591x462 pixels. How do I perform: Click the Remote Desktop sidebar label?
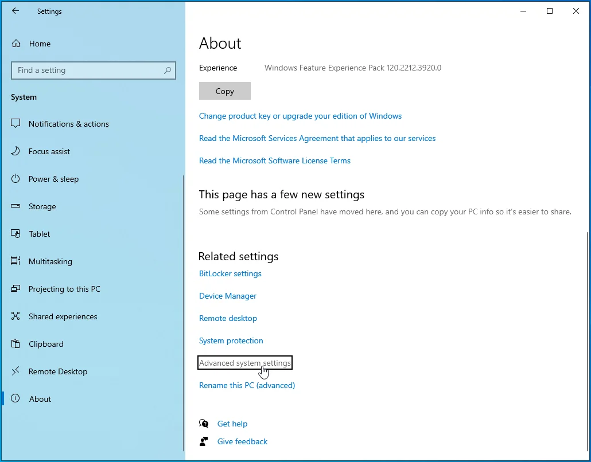(x=58, y=371)
